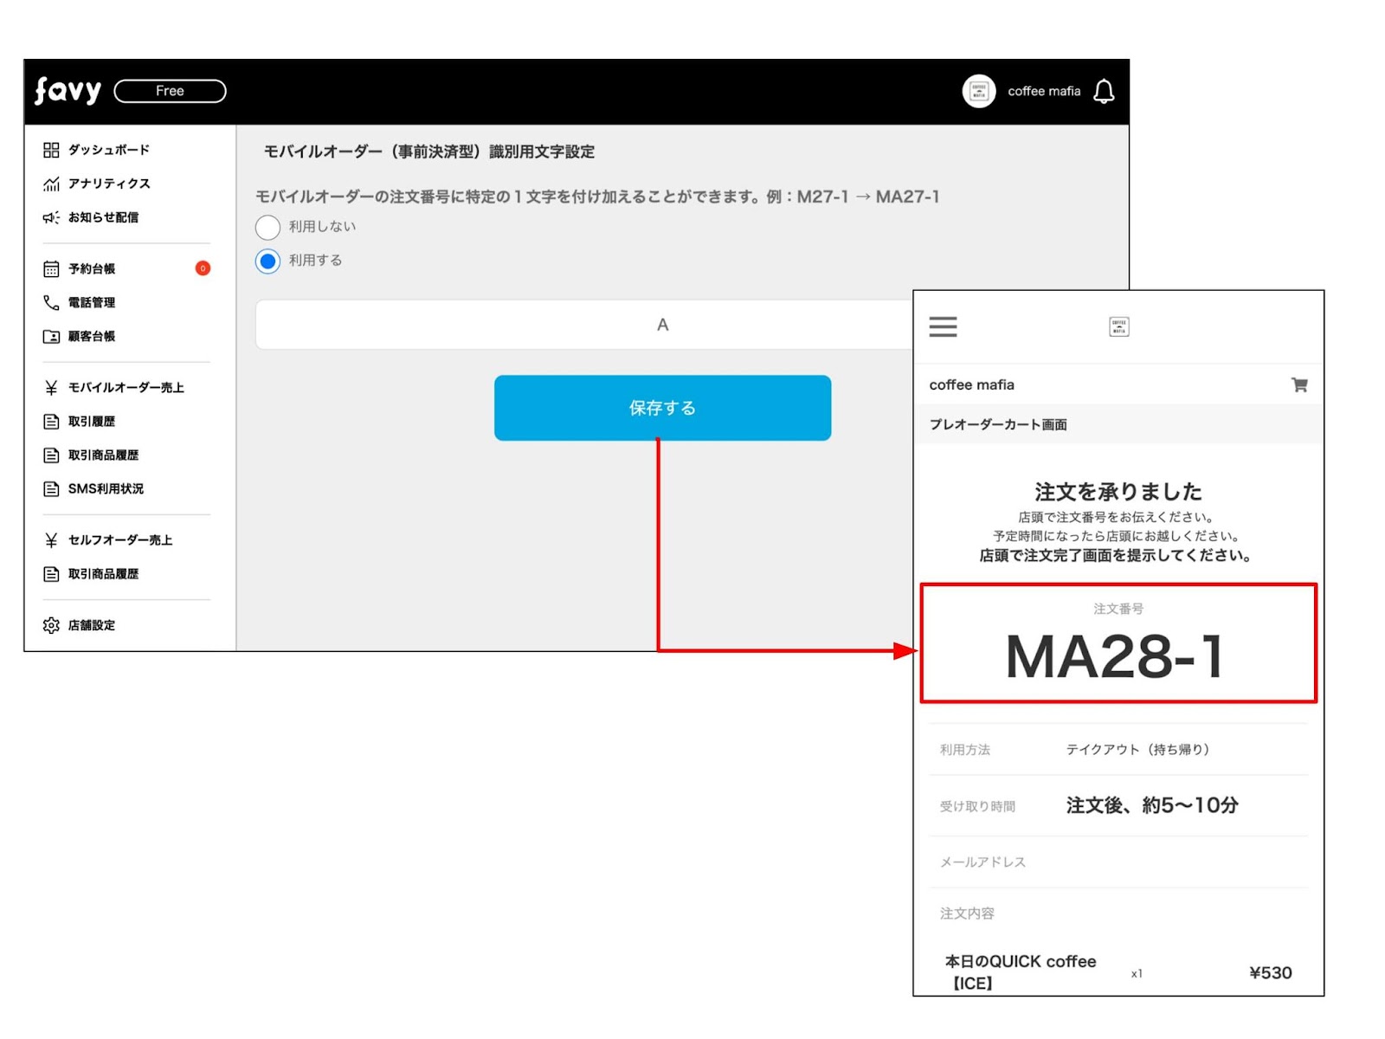Click the phone icon for 電話管理
This screenshot has height=1039, width=1385.
click(51, 302)
